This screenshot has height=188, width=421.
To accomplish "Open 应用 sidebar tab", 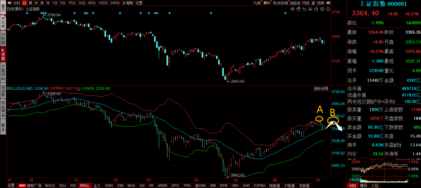I will [x=3, y=23].
